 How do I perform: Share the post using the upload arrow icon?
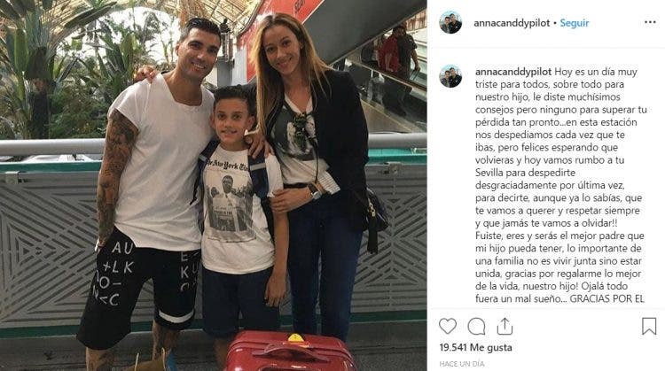coord(505,327)
